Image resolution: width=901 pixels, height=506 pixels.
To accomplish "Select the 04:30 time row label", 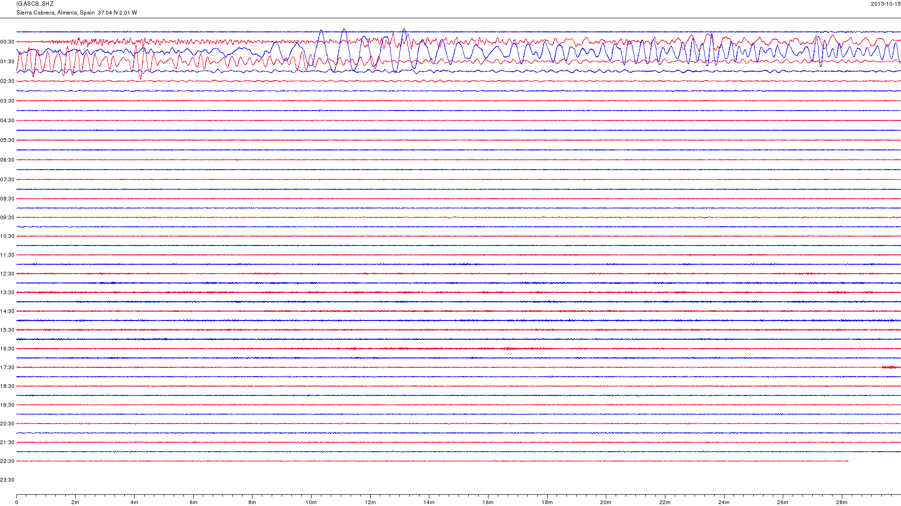I will pos(8,120).
